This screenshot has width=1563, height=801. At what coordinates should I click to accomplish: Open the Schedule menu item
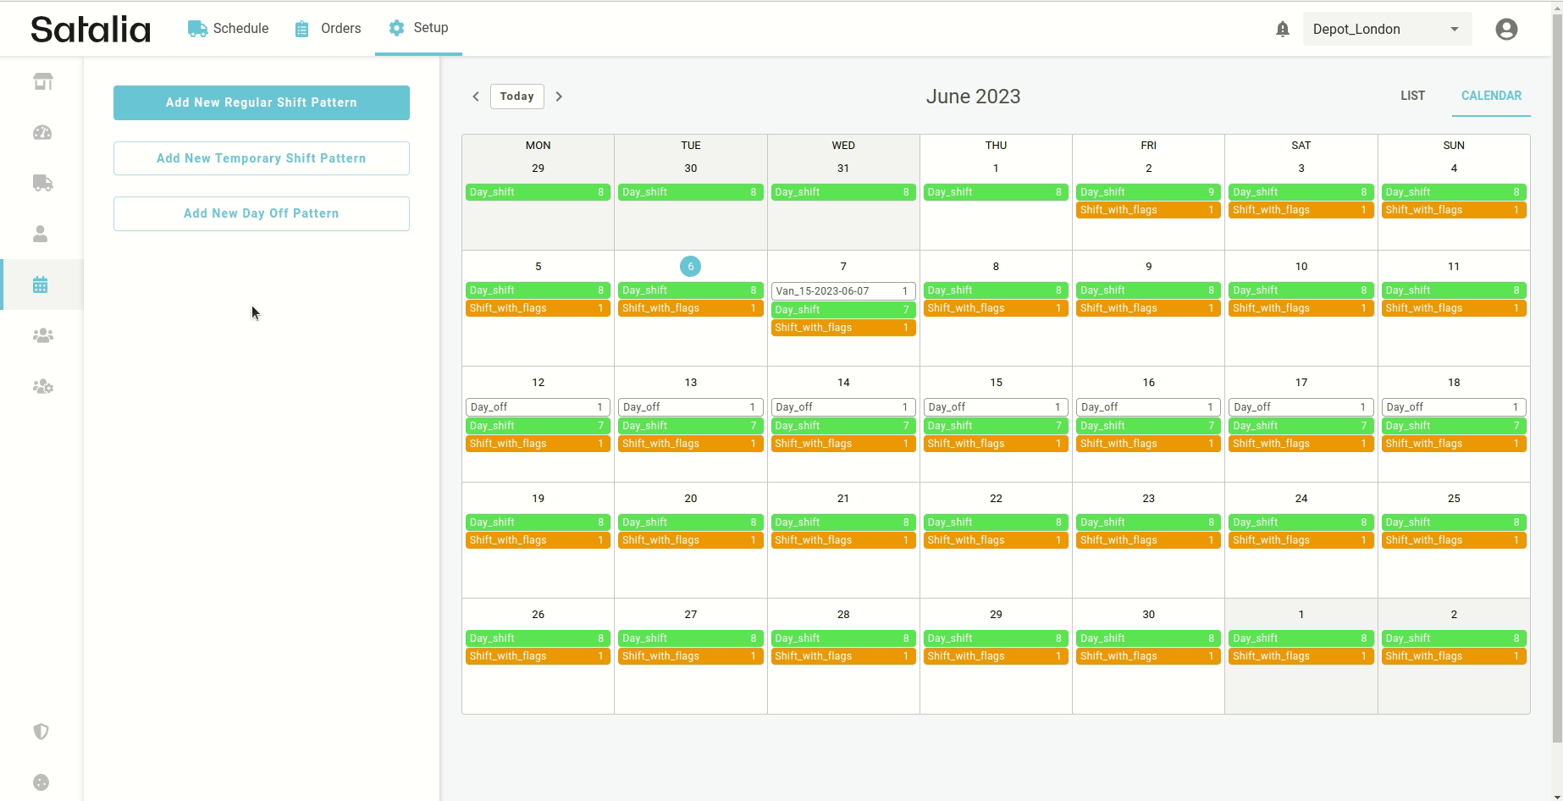pyautogui.click(x=229, y=29)
